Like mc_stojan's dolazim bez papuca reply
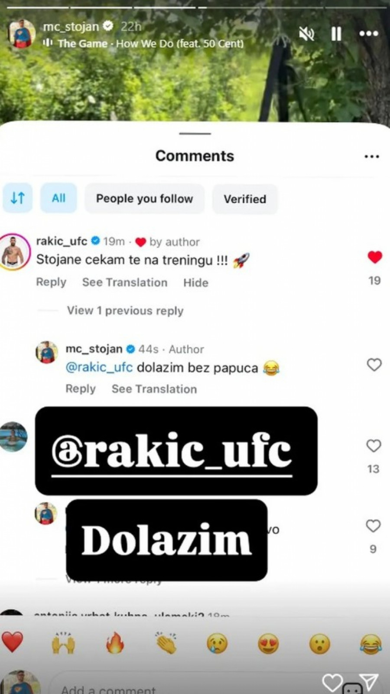This screenshot has height=694, width=390. click(374, 365)
